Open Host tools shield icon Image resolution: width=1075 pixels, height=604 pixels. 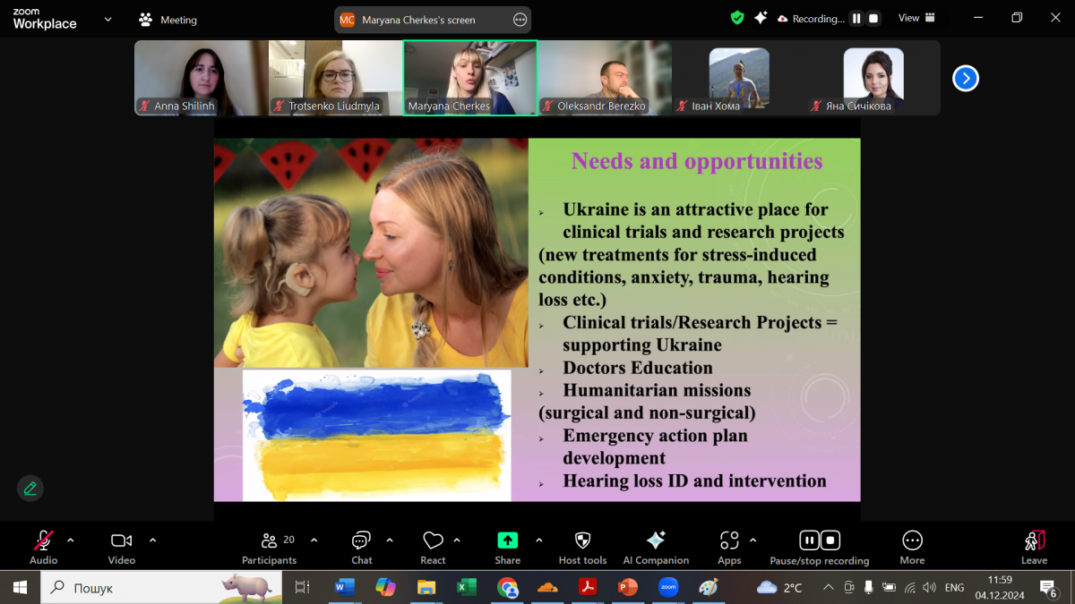pos(582,540)
